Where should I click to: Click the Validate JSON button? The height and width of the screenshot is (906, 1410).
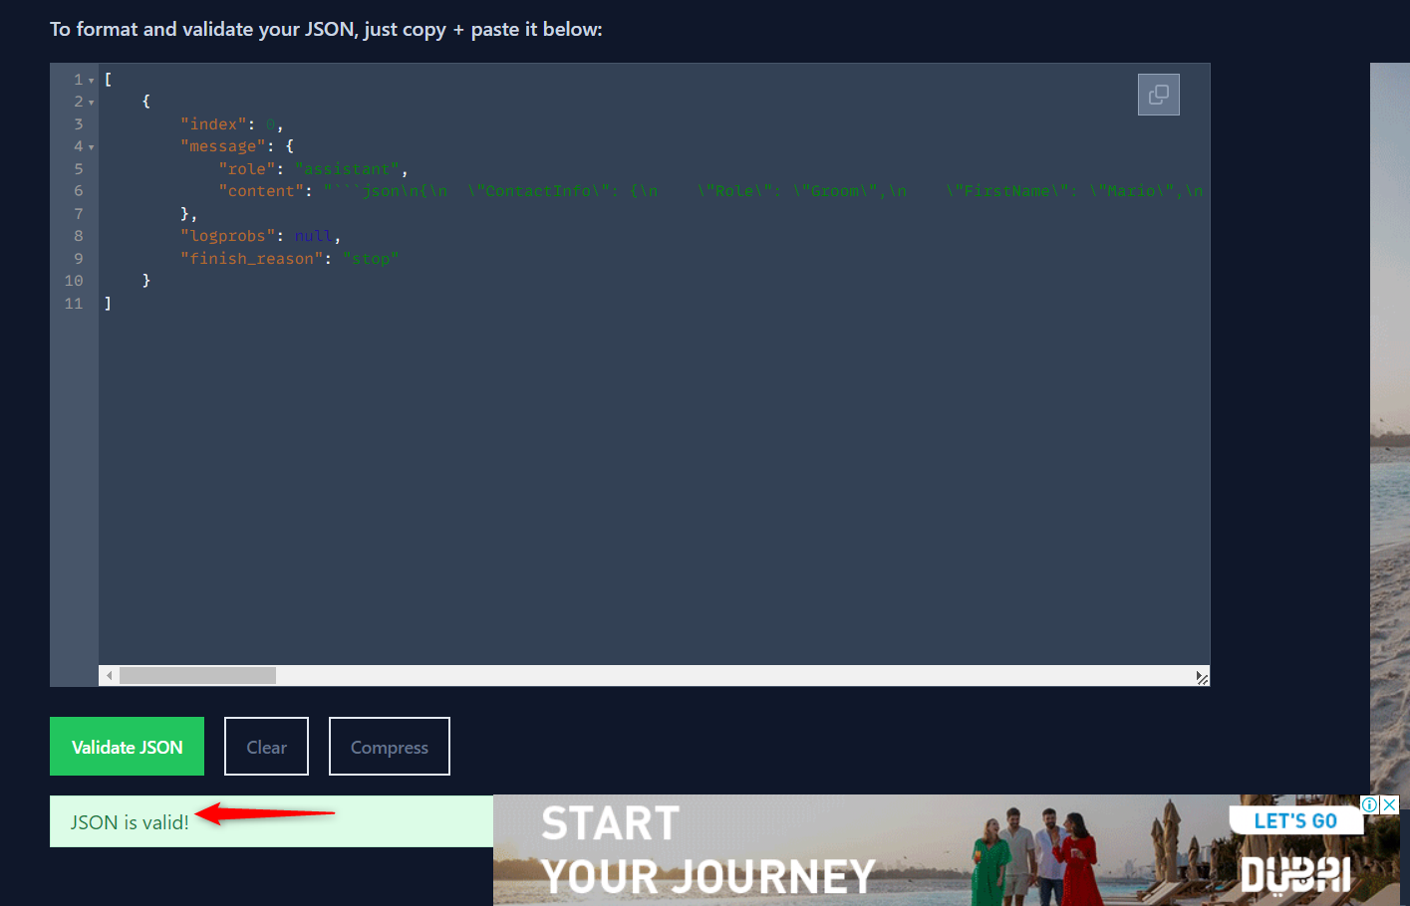(127, 747)
